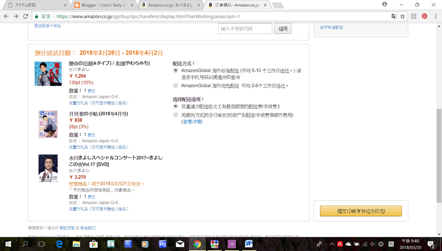Set 歌の手帖 magazine as gift
Screen dimensions: 442x251
click(x=99, y=147)
